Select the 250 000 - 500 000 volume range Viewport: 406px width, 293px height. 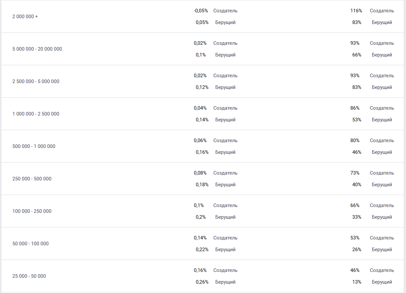(x=32, y=179)
